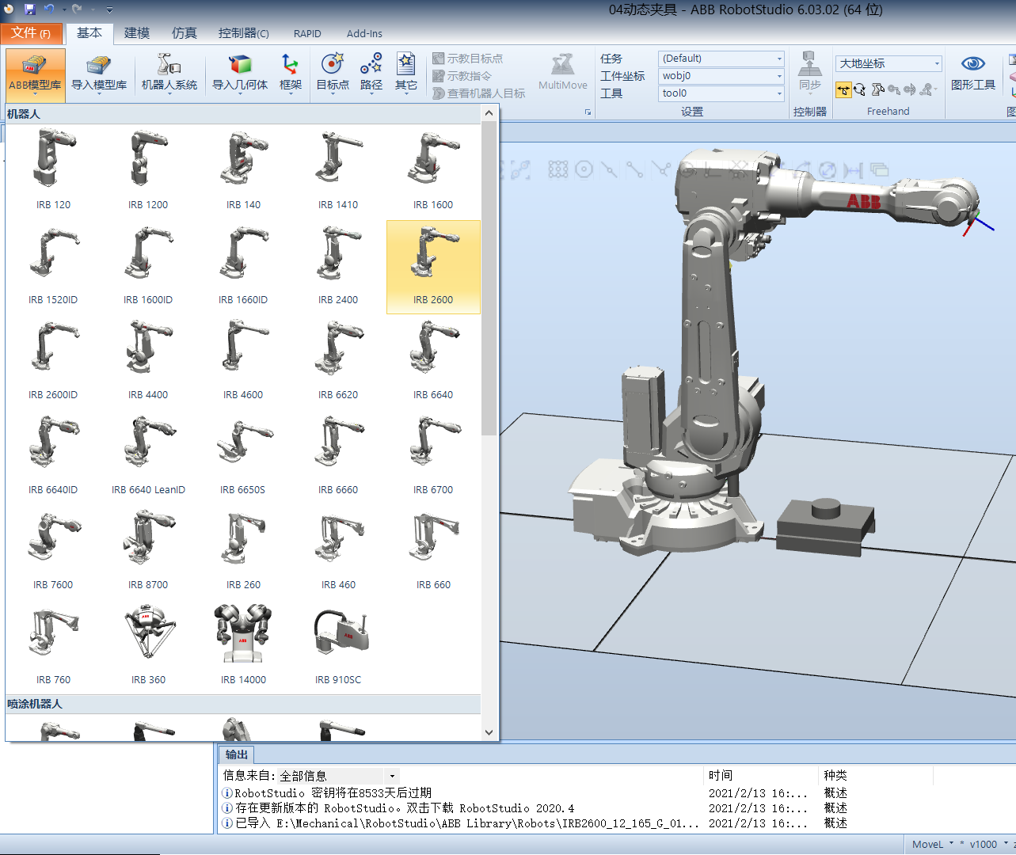Switch to the Add-Ins tab
This screenshot has width=1016, height=855.
(x=364, y=33)
